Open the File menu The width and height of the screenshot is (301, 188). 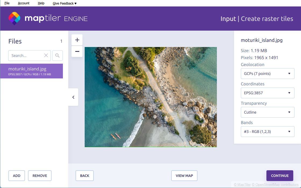coord(7,3)
